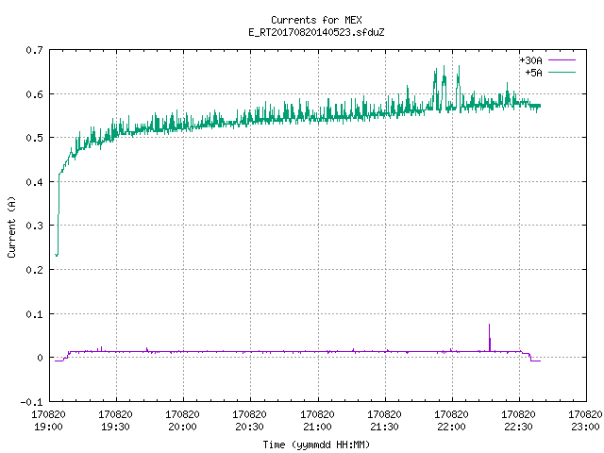Click the y-axis label 'Current (A)'
604x453 pixels.
(11, 226)
